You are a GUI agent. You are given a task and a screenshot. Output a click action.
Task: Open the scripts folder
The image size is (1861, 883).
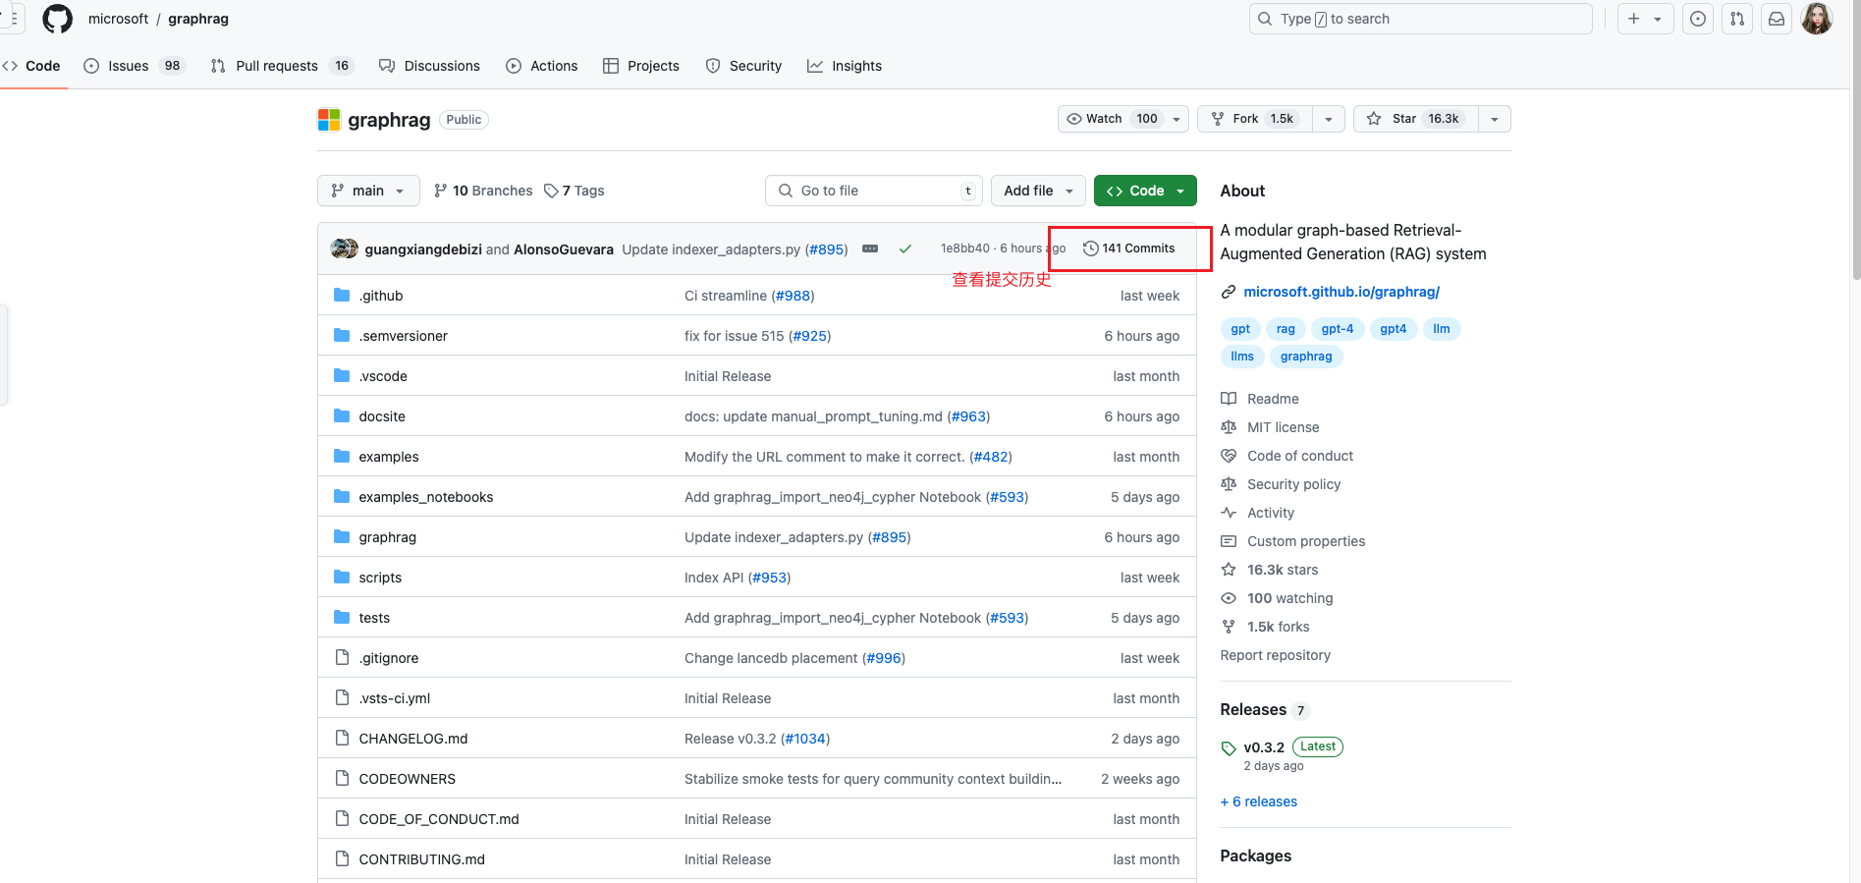click(380, 578)
